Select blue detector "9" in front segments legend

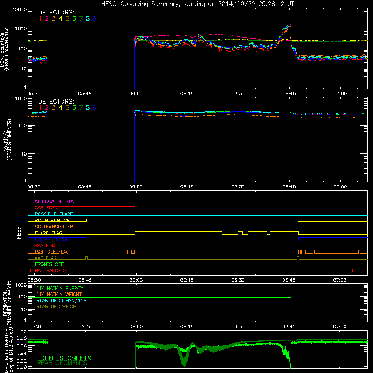[95, 19]
